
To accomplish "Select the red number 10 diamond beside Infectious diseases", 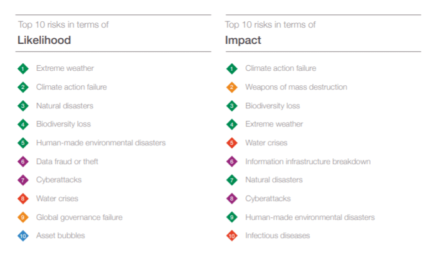I will point(232,236).
